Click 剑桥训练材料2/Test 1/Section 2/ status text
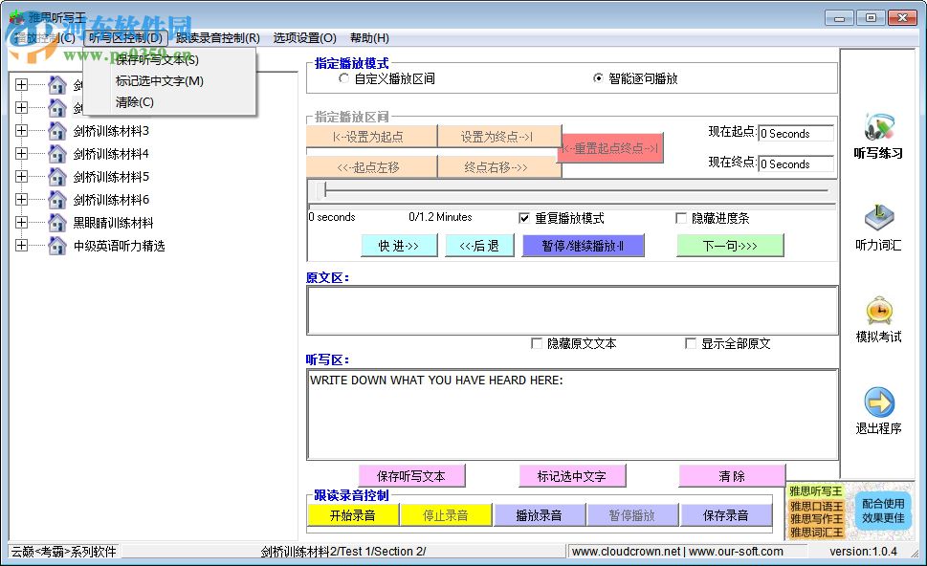This screenshot has height=566, width=927. click(x=342, y=552)
